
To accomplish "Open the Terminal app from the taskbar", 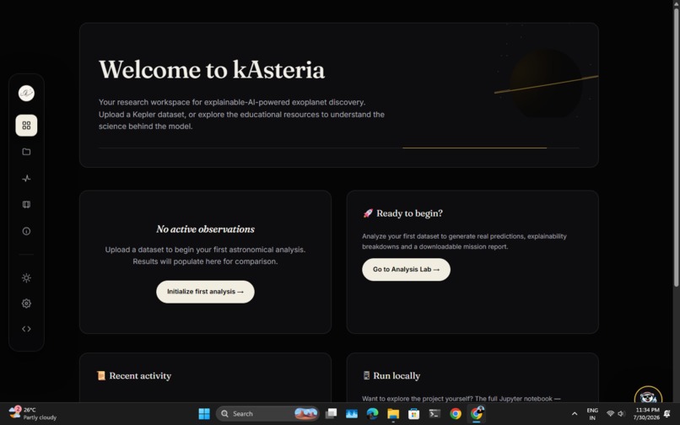I will coord(434,414).
